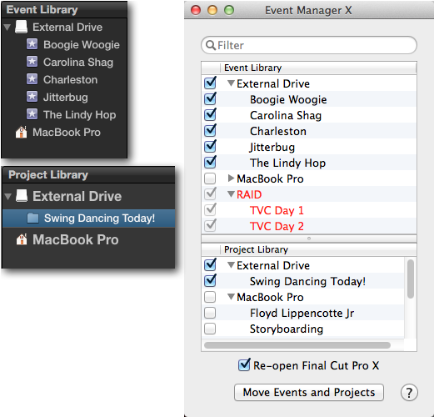Select The Lindy Hop in dark Event Library panel

(80, 114)
